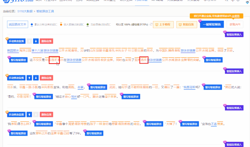250x147 pixels.
Task: Click 整句智能原创 before '这枚意料之外'
Action: coord(18,133)
